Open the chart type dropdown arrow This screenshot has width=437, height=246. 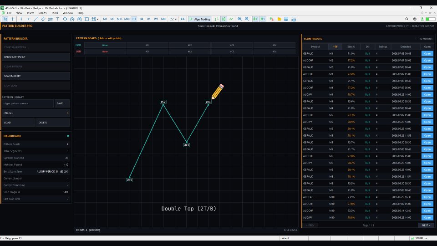point(176,19)
